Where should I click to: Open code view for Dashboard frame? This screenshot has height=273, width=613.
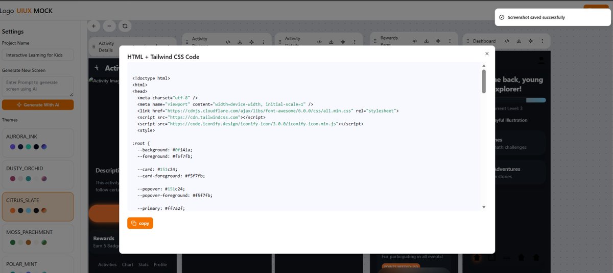click(x=507, y=41)
